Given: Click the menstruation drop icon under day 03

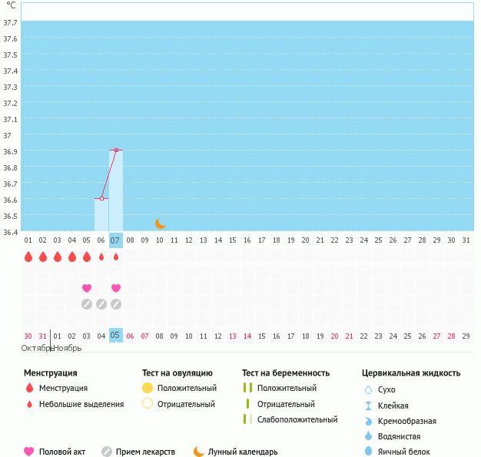Looking at the screenshot, I should point(58,257).
